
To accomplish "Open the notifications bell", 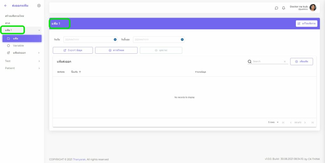I will tap(284, 8).
